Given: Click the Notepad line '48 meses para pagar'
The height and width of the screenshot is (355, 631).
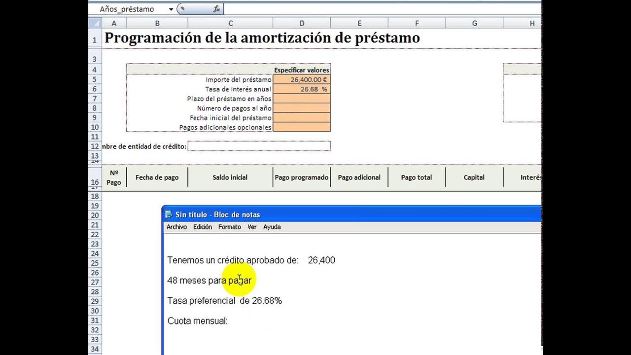Looking at the screenshot, I should point(210,281).
